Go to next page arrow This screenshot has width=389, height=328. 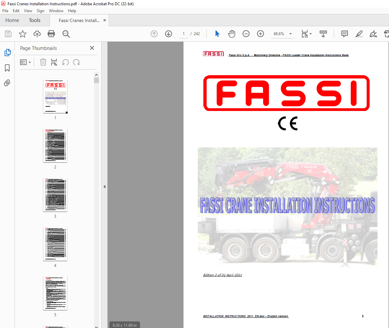click(169, 34)
